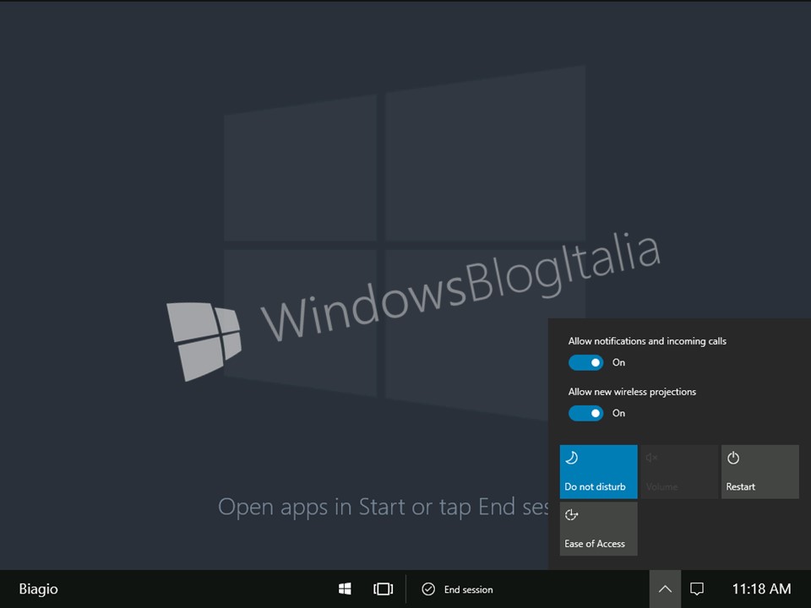811x608 pixels.
Task: Click the End session button
Action: [457, 589]
